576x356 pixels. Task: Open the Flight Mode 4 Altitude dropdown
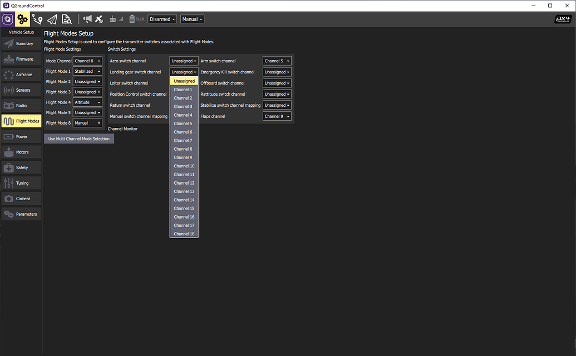(x=88, y=102)
